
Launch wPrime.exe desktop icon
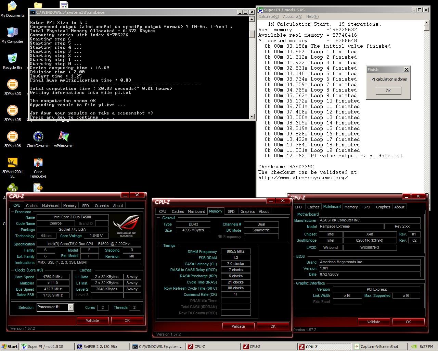(x=64, y=139)
